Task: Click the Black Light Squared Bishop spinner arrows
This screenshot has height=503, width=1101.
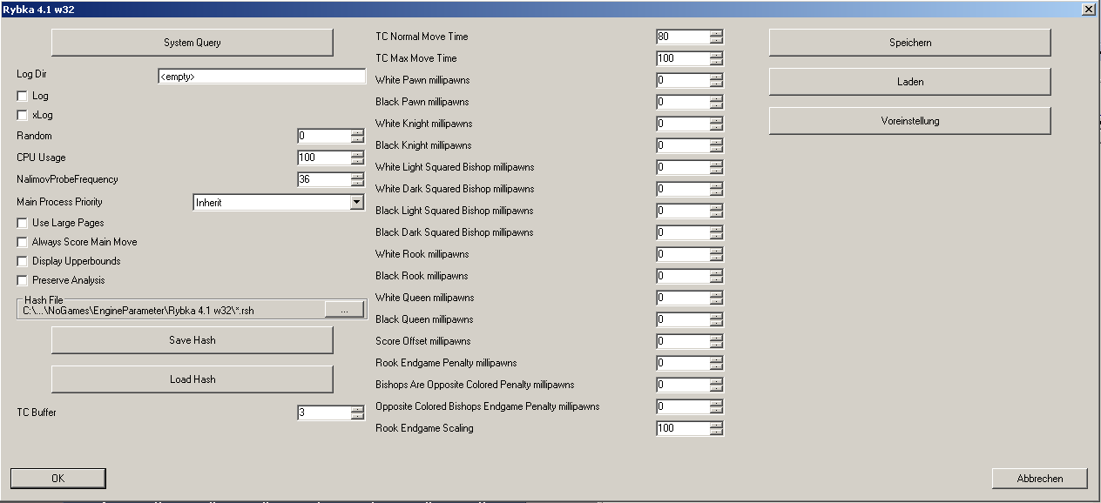Action: point(717,211)
